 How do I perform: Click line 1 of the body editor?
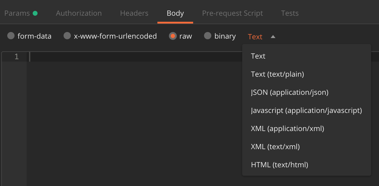(x=135, y=57)
